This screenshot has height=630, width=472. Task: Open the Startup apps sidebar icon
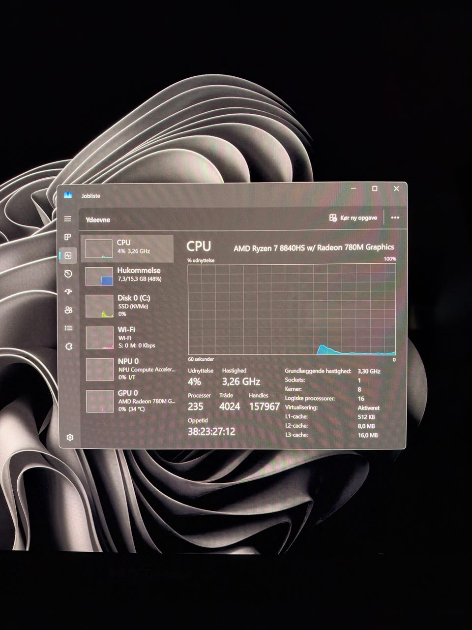pyautogui.click(x=68, y=292)
